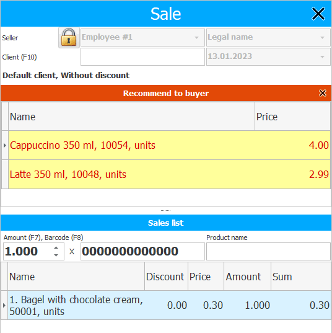Select the Cappuccino 350 ml recommendation row
332x333 pixels.
[169, 145]
